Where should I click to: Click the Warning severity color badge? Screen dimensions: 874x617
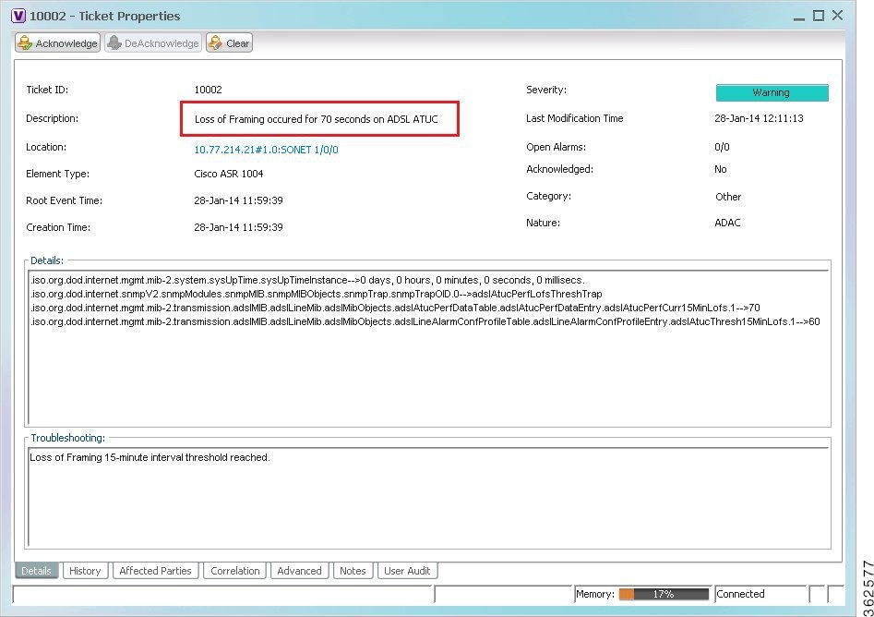772,92
